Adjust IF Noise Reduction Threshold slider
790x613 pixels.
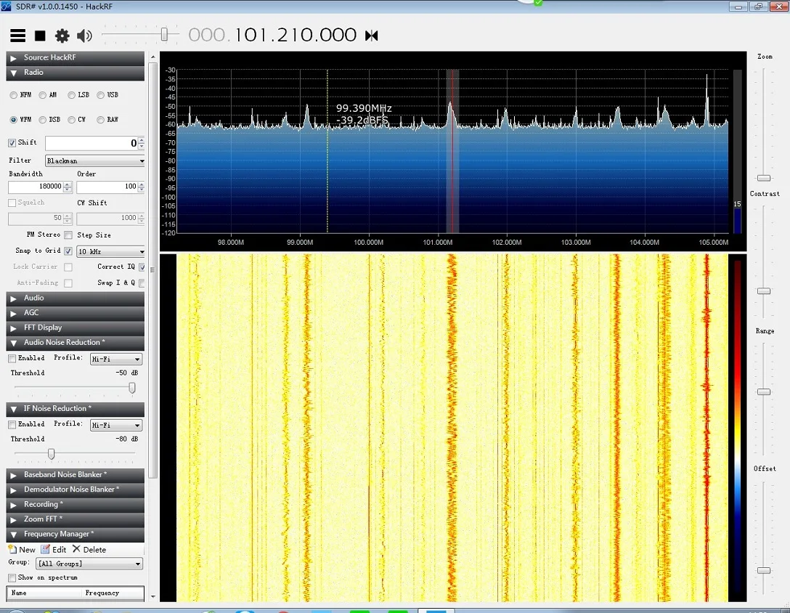51,454
